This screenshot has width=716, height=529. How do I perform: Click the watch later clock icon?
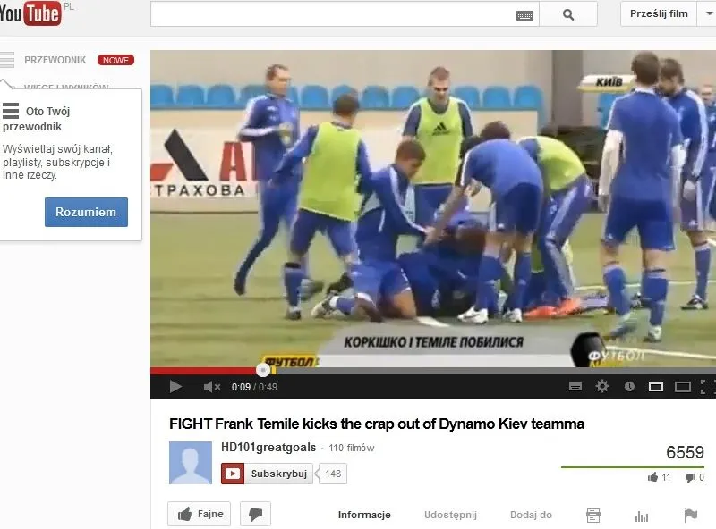(629, 387)
